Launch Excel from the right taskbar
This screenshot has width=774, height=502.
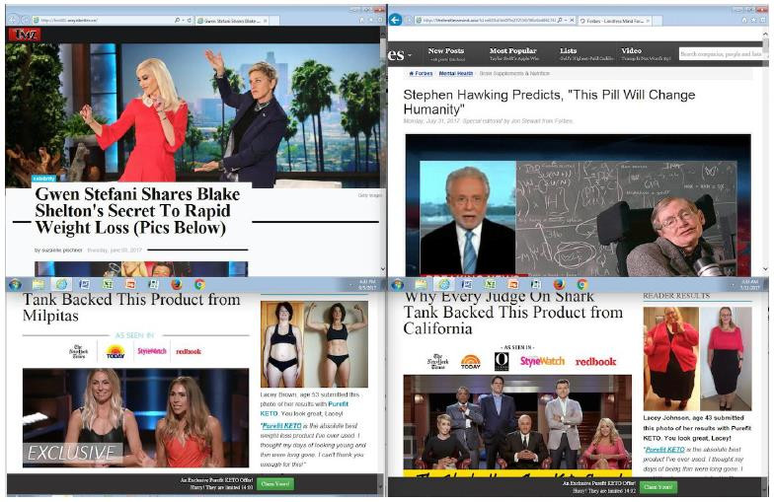[490, 284]
